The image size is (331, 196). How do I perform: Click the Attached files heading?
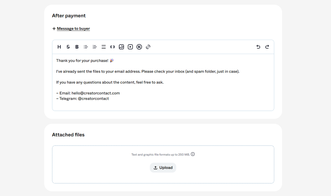(68, 135)
